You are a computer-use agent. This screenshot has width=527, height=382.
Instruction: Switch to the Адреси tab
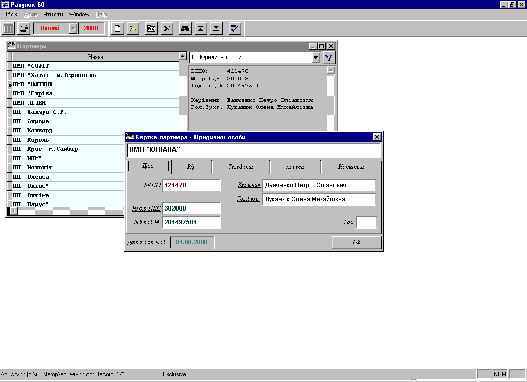(295, 167)
